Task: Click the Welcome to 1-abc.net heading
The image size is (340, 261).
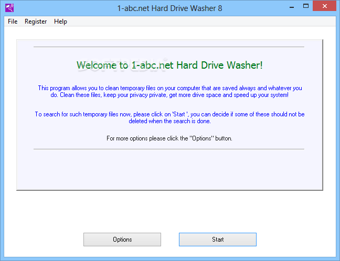Action: tap(169, 65)
